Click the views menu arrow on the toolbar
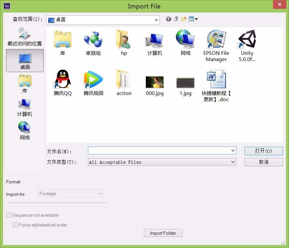This screenshot has width=289, height=248. pyautogui.click(x=196, y=19)
